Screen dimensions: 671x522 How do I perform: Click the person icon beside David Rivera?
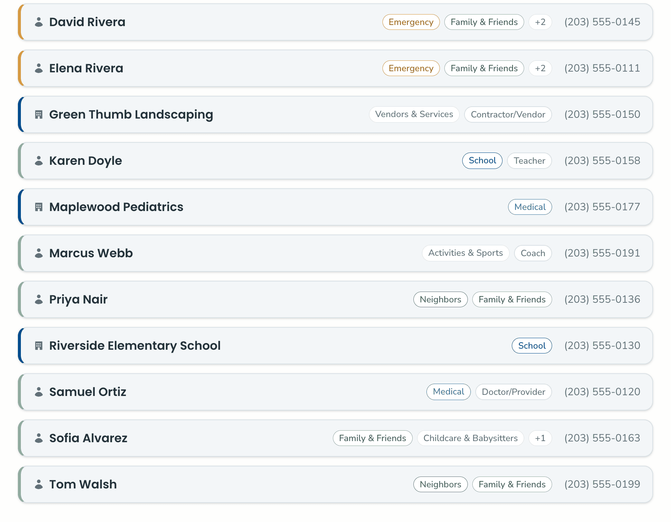39,22
